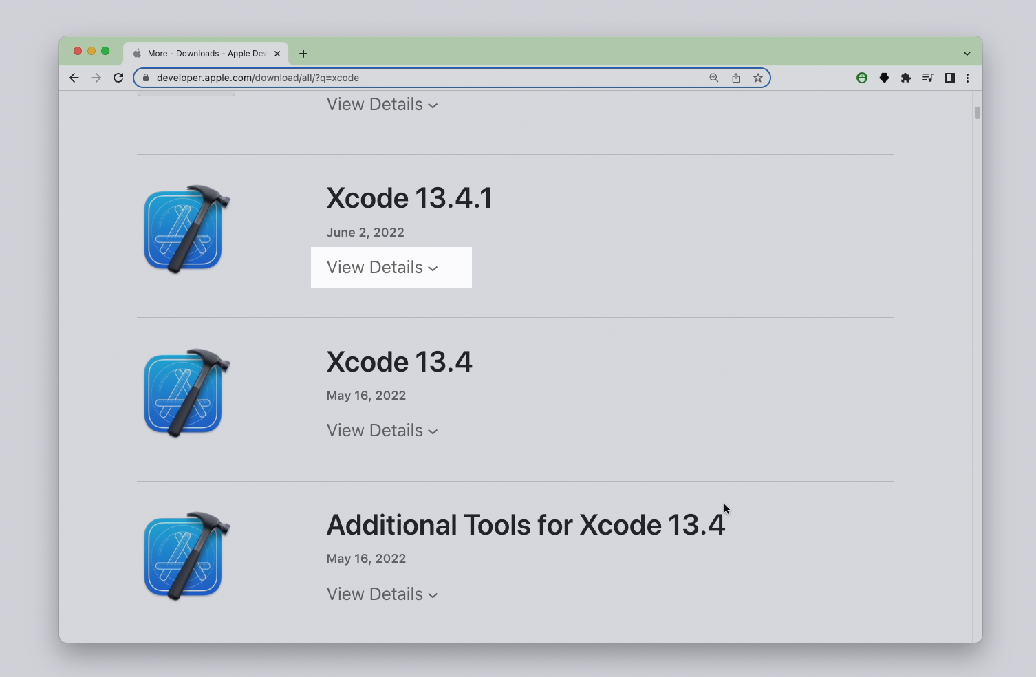Open the tab search dropdown arrow

[967, 54]
